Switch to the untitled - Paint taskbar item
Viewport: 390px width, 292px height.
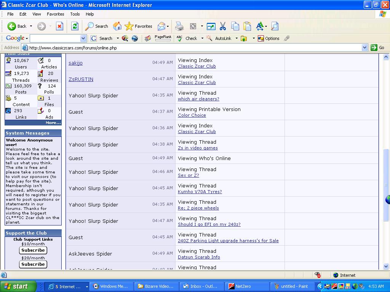[x=292, y=286]
